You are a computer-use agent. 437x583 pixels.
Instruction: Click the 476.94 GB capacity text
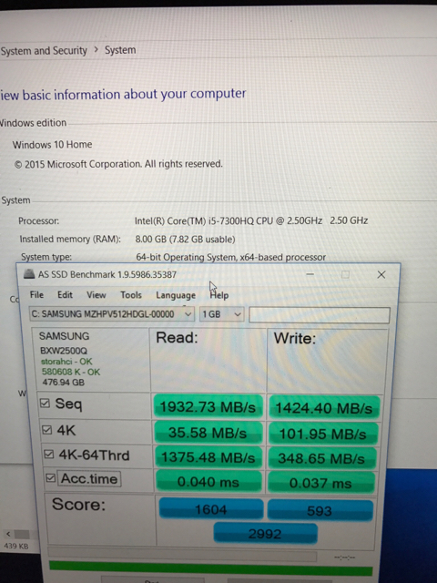pos(64,383)
